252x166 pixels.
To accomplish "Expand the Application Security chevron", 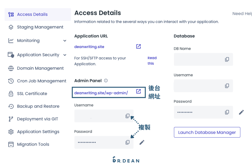I will [65, 55].
